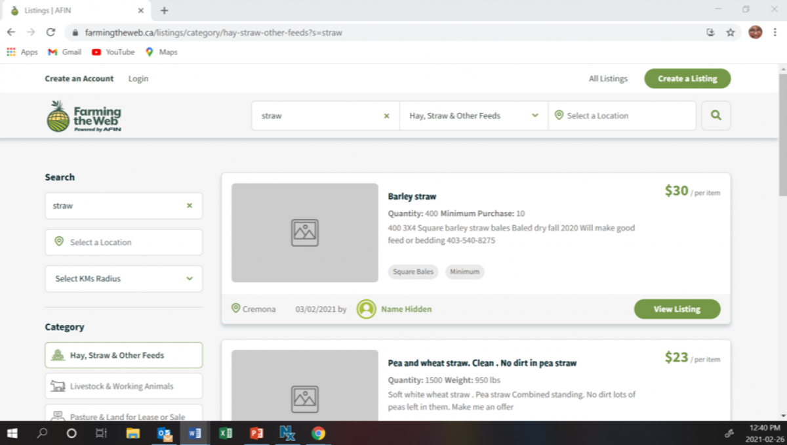
Task: Click the $23 per item price
Action: pyautogui.click(x=693, y=358)
